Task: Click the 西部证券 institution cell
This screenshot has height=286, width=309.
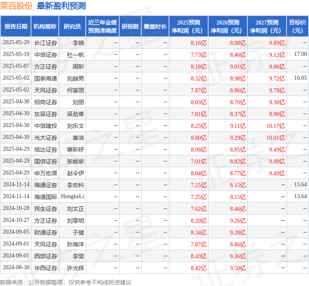Action: pyautogui.click(x=46, y=256)
